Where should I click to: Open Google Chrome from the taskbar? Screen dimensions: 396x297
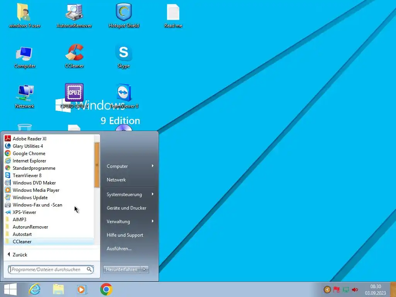pos(106,289)
